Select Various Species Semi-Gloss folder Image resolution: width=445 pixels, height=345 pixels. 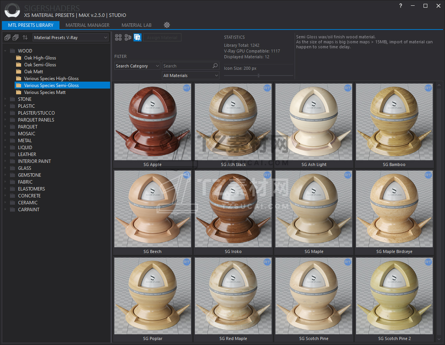(x=62, y=85)
